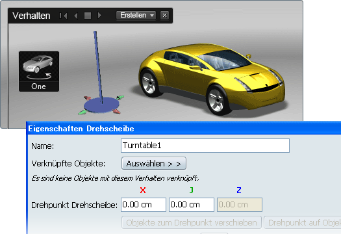Click Objekte zum Drehpunkt verschieben button
The height and width of the screenshot is (234, 341).
point(192,222)
